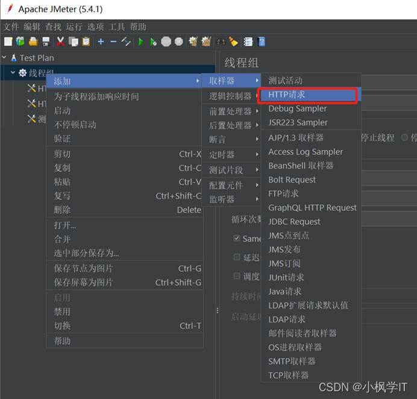Click the Test Plan flask icon
This screenshot has height=399, width=417.
click(14, 58)
